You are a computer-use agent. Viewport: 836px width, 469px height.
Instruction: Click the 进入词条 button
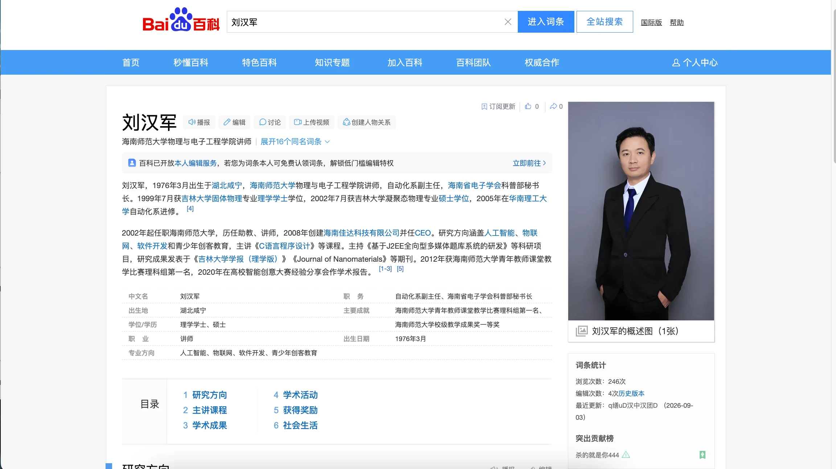546,22
